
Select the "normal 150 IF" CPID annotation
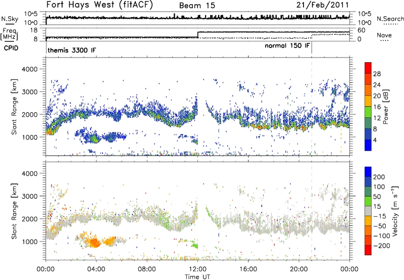point(287,45)
